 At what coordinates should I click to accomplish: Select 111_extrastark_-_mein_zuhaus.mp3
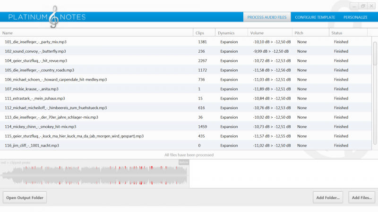pyautogui.click(x=34, y=98)
